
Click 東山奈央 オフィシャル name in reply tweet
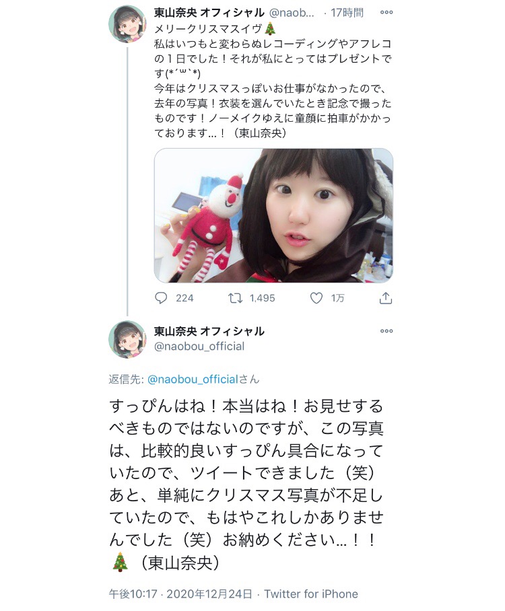209,331
